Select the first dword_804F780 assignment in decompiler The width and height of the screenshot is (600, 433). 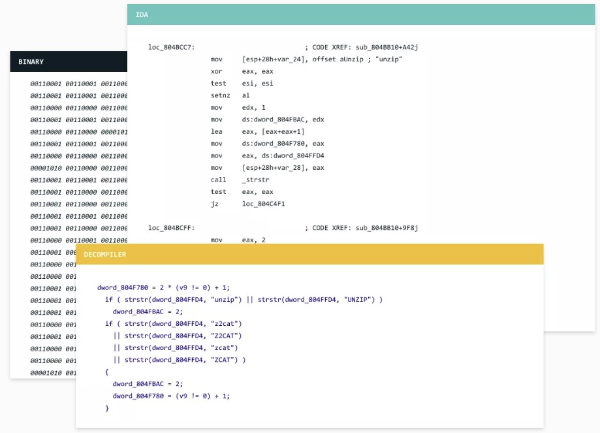(x=163, y=288)
